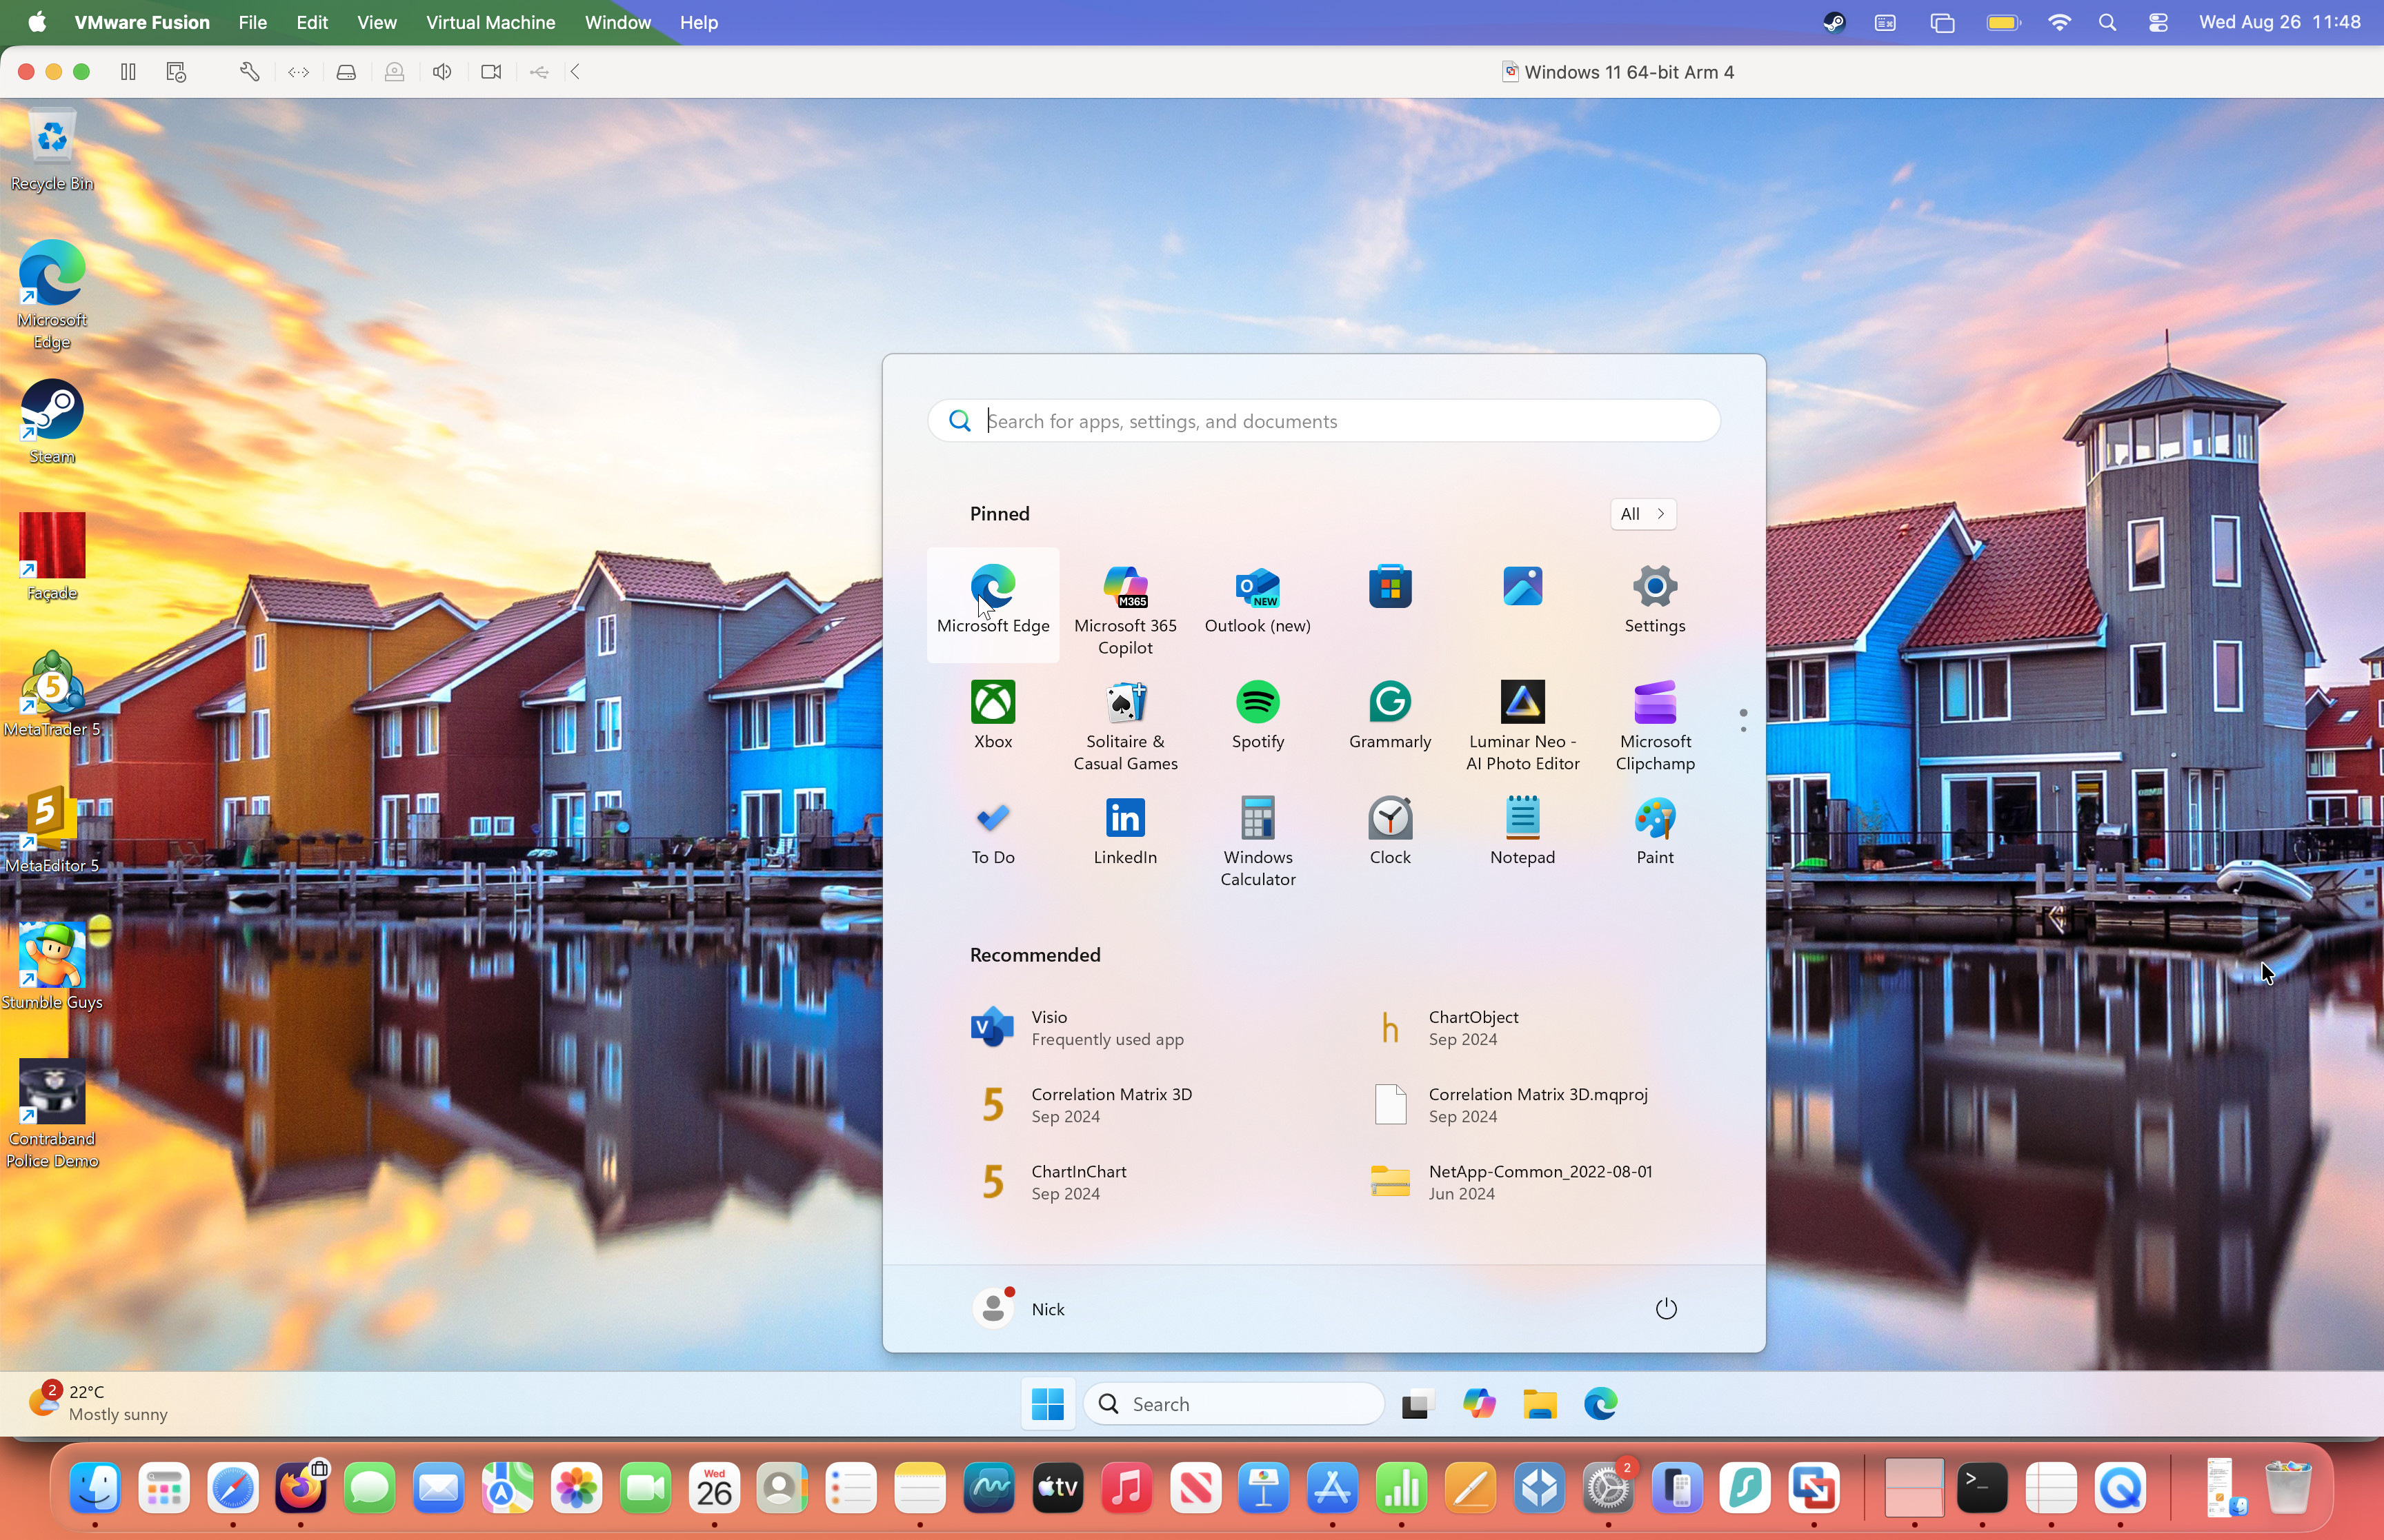Open Microsoft Edge from the Windows taskbar
The height and width of the screenshot is (1540, 2384).
(x=1600, y=1404)
